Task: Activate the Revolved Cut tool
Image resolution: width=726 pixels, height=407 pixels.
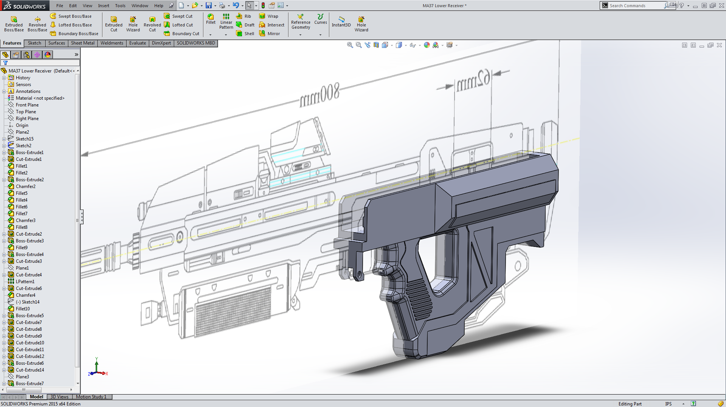Action: pyautogui.click(x=152, y=24)
